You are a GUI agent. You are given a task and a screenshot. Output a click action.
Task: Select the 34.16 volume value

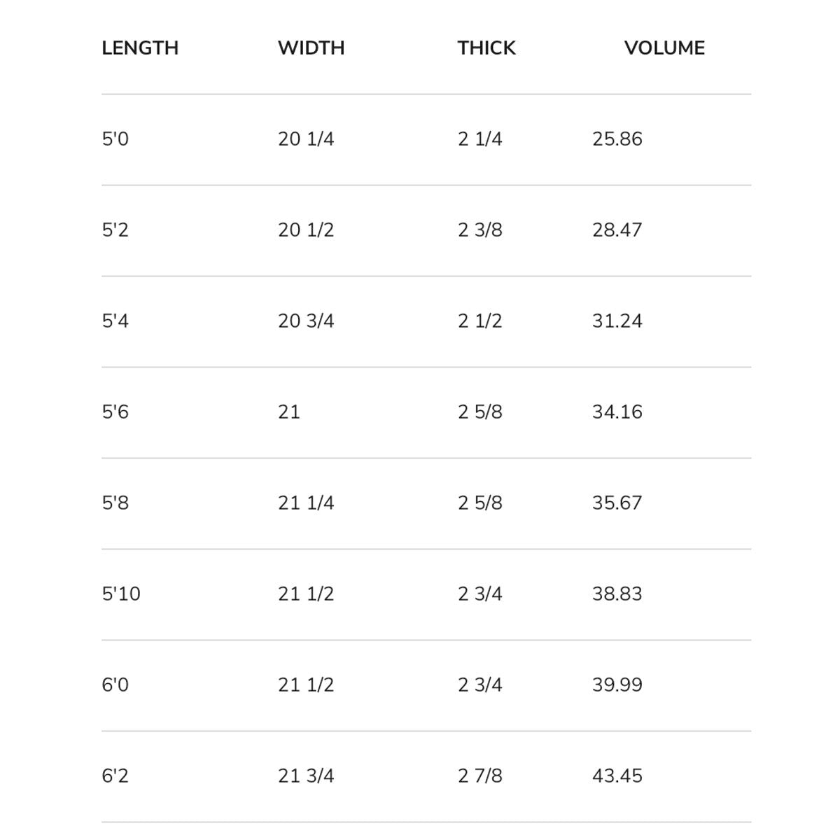[x=617, y=412]
